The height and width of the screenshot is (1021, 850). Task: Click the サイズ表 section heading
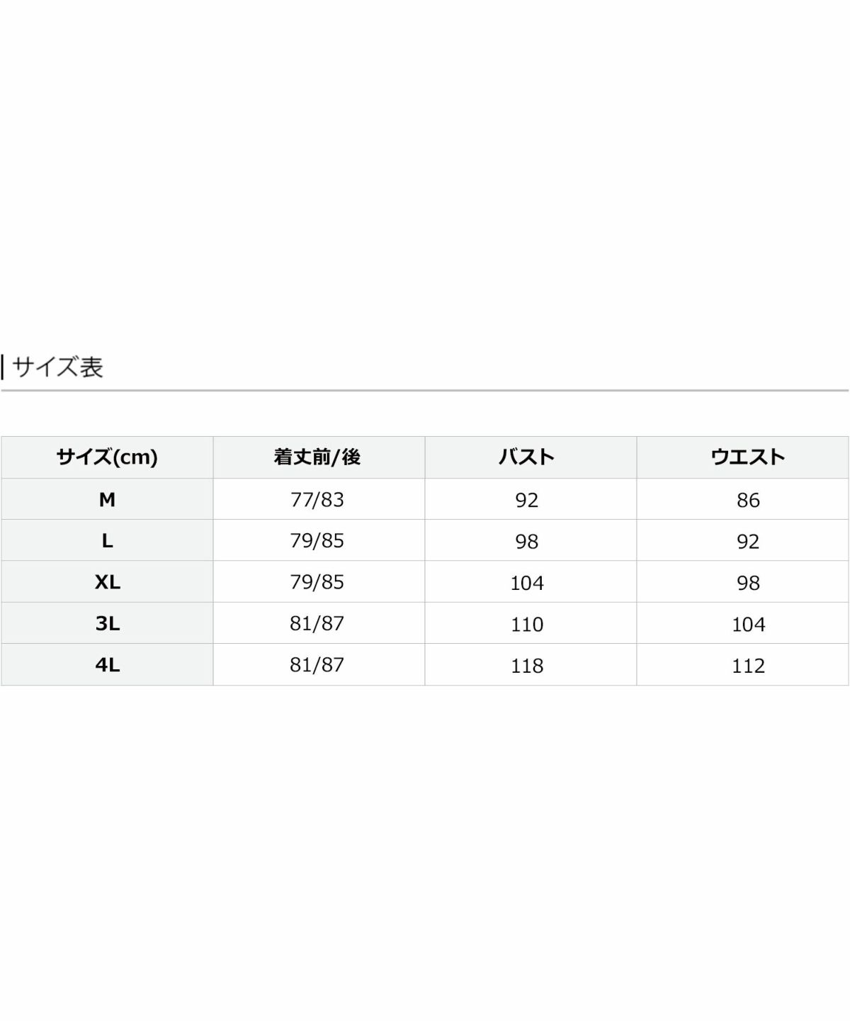tap(58, 367)
